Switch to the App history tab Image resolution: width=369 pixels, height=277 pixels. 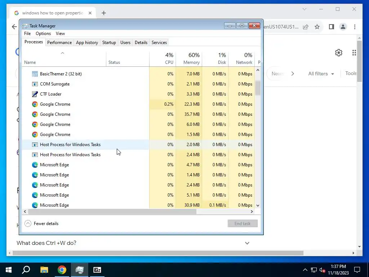(87, 43)
